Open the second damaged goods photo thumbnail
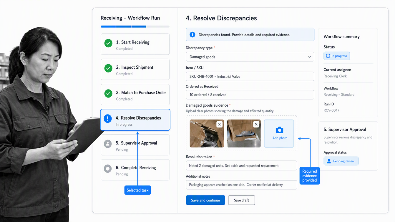Viewport: 395px width, 222px height. click(244, 133)
